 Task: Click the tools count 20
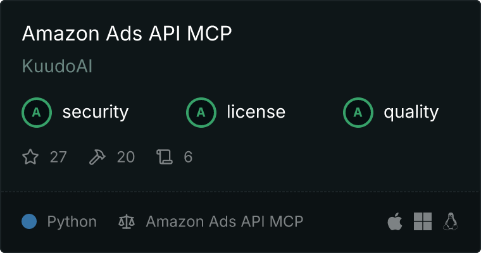[126, 157]
